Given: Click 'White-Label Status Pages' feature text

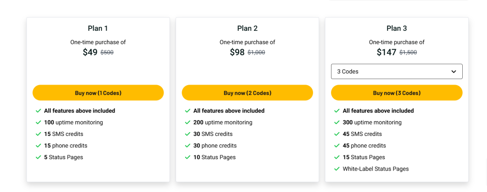Looking at the screenshot, I should pos(376,169).
